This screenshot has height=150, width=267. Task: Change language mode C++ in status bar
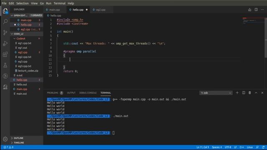tap(242, 147)
